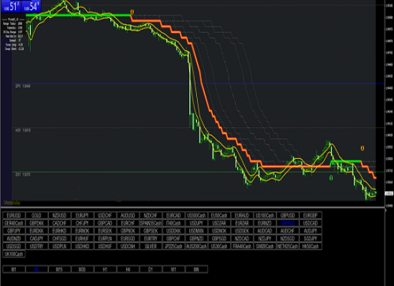The width and height of the screenshot is (394, 286).
Task: Click the green signal marker below the green line
Action: click(x=331, y=178)
